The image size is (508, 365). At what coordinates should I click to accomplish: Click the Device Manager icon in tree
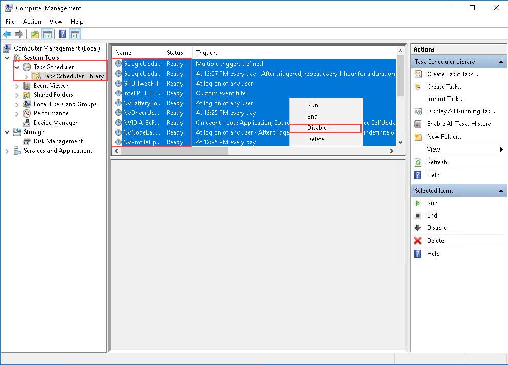click(27, 123)
